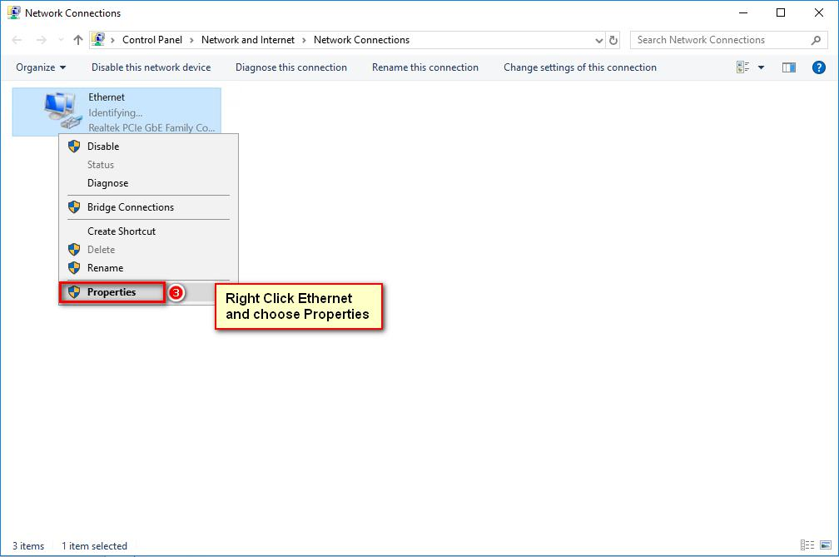Open Help with the question mark icon
The image size is (839, 557).
pyautogui.click(x=819, y=67)
